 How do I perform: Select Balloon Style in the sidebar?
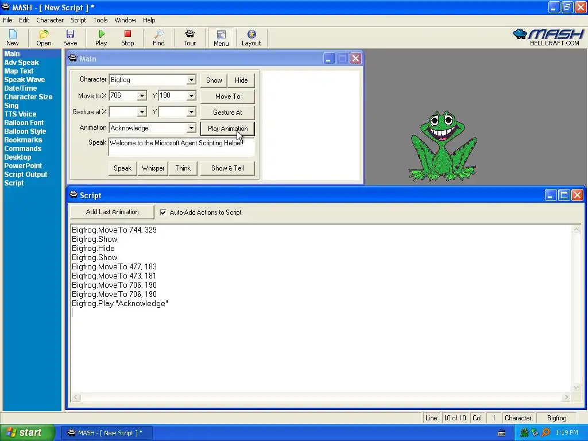tap(25, 131)
